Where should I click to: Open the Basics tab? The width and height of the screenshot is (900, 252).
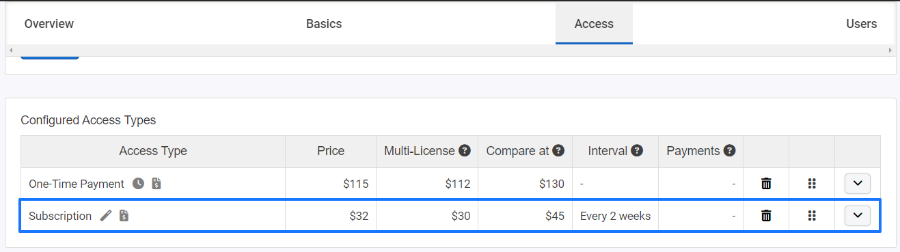click(x=324, y=24)
